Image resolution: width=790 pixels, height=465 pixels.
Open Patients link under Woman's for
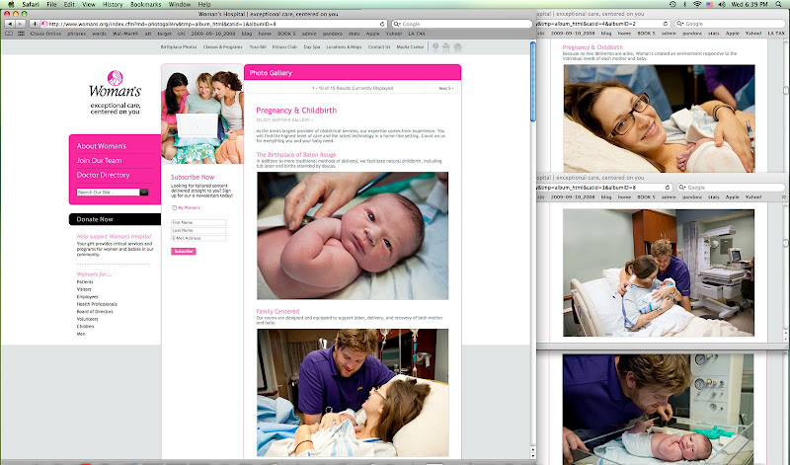pos(85,282)
